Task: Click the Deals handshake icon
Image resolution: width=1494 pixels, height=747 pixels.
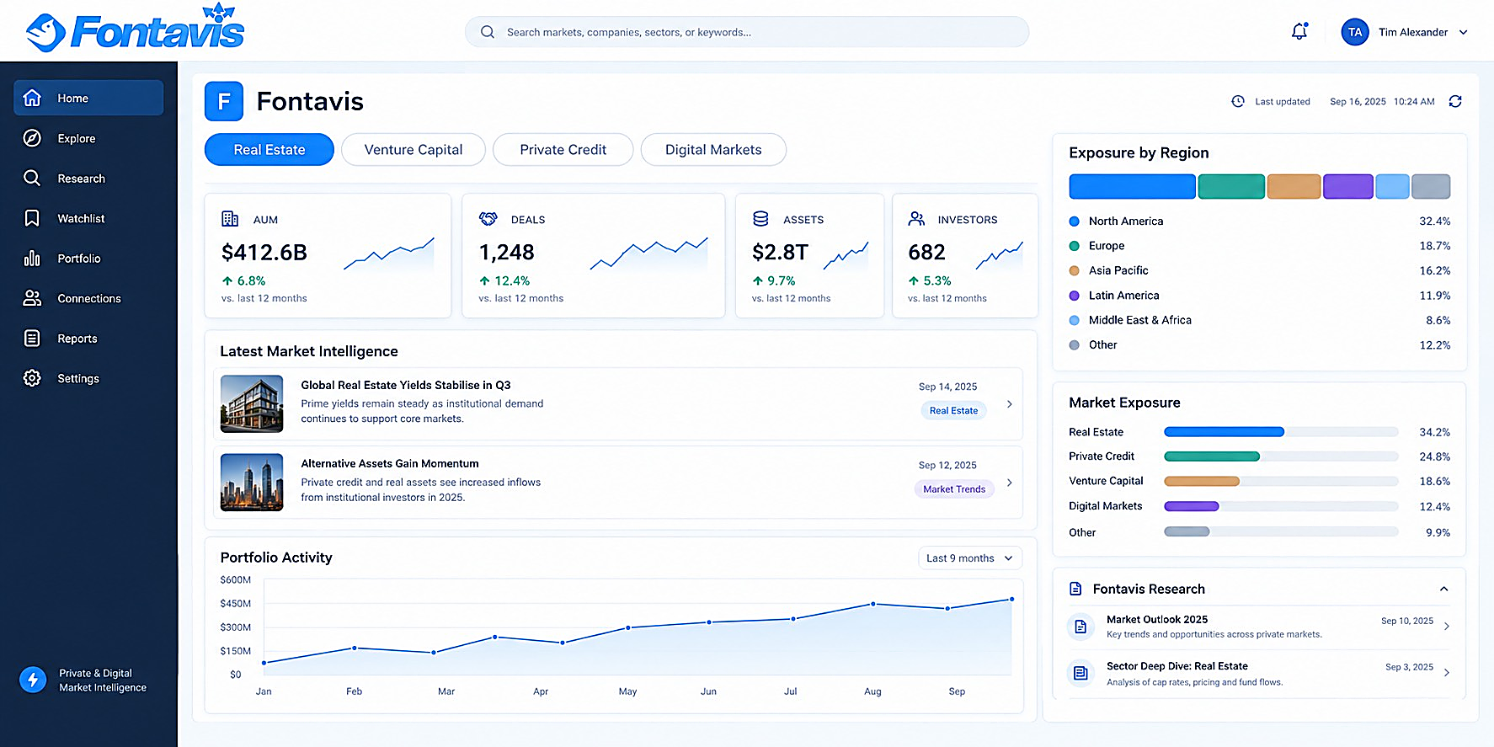Action: [488, 219]
